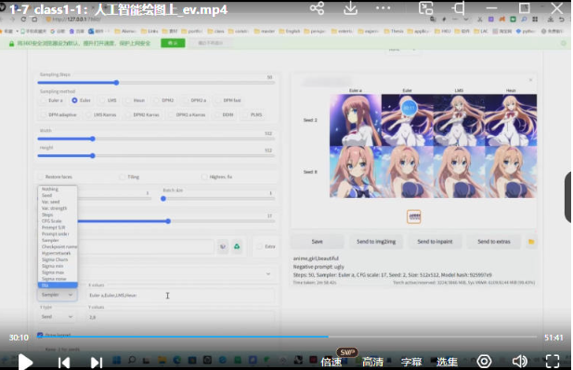The width and height of the screenshot is (573, 370).
Task: Click the Save button under the preview
Action: 318,242
